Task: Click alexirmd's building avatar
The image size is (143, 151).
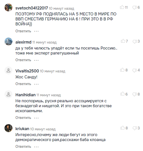Action: pos(8,42)
